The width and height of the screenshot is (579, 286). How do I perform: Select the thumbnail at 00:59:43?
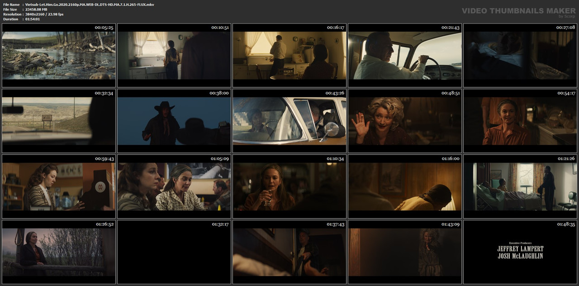pyautogui.click(x=59, y=186)
